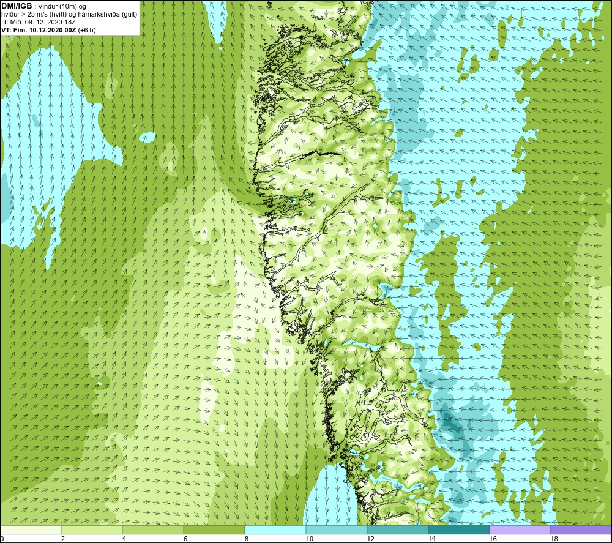Image resolution: width=612 pixels, height=543 pixels.
Task: Click the '16' label on the color scale
Action: pyautogui.click(x=493, y=539)
